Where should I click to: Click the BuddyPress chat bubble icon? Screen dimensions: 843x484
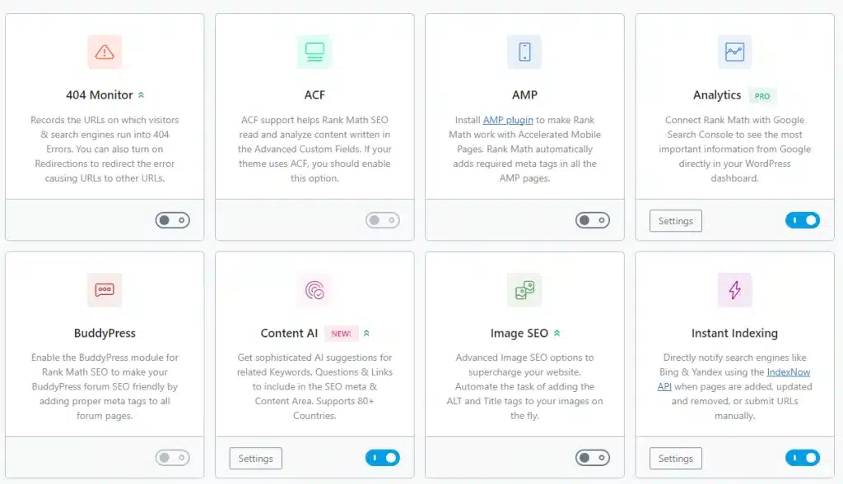click(x=105, y=290)
